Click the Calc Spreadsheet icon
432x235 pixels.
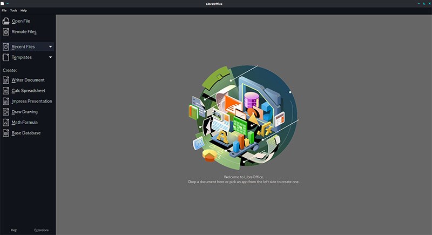tap(6, 91)
